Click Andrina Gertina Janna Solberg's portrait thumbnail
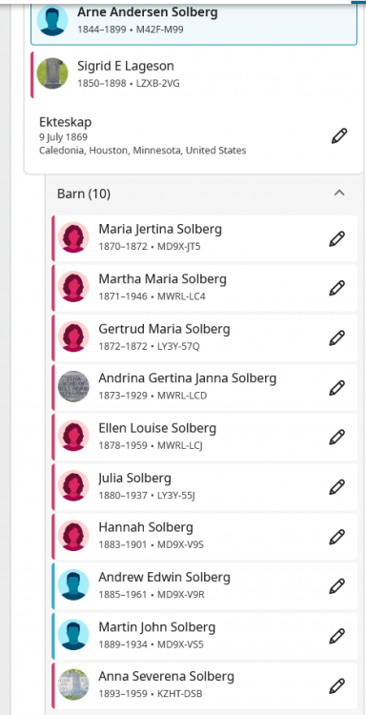This screenshot has width=366, height=715. 73,386
